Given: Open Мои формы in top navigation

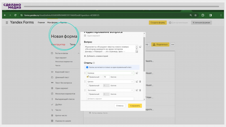Looking at the screenshot, I should click(x=52, y=23).
